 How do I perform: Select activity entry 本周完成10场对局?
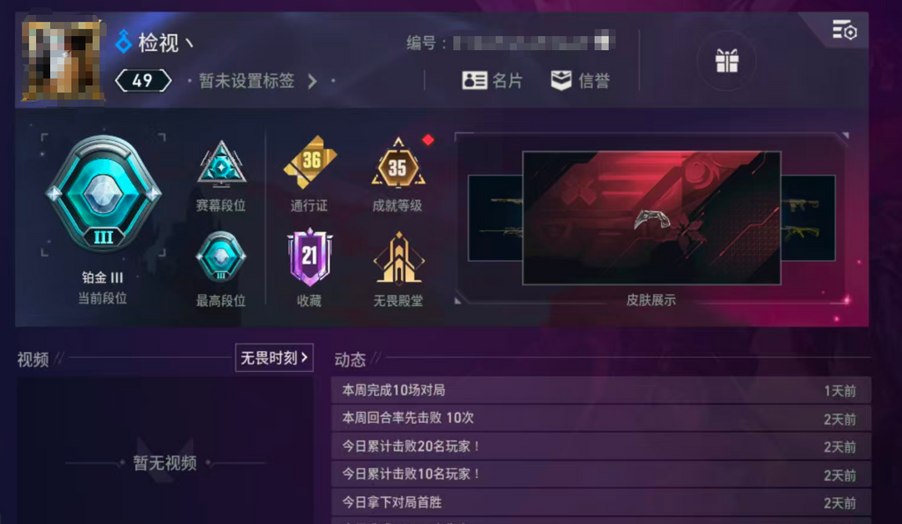(x=601, y=390)
